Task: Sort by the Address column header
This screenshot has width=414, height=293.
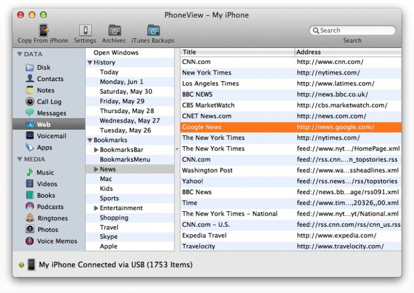Action: coord(348,52)
